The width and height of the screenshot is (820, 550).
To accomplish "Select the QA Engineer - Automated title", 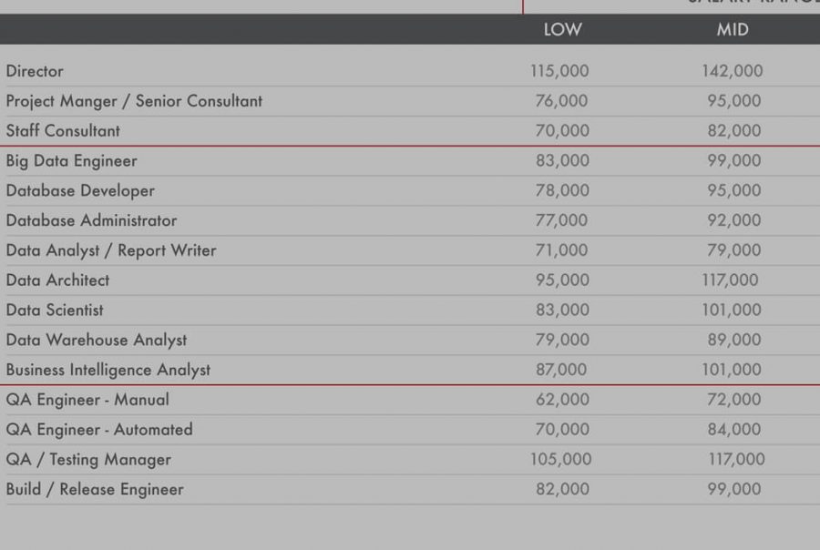I will click(x=99, y=430).
